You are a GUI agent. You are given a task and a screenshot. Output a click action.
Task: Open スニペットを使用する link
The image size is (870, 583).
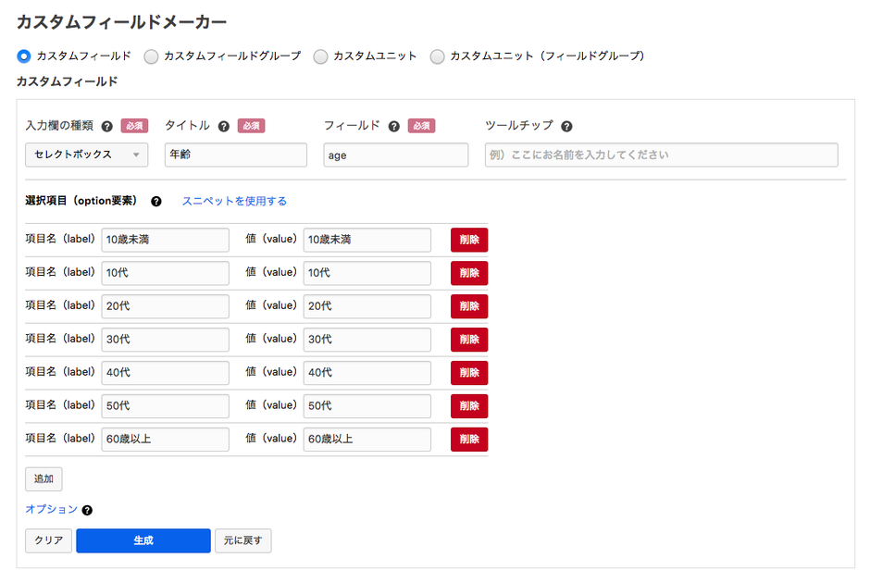(x=234, y=201)
